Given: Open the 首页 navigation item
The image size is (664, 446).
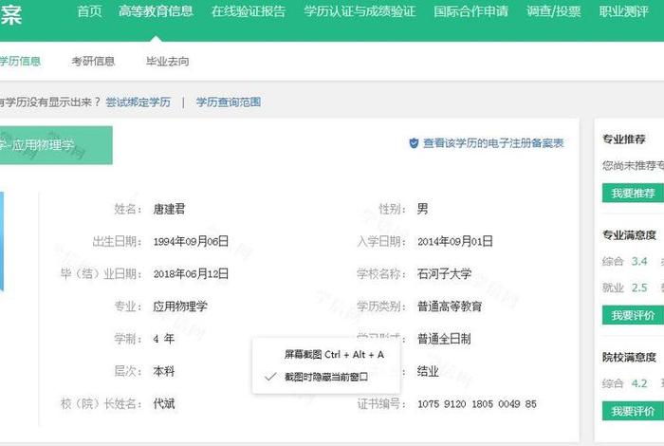Looking at the screenshot, I should pos(89,11).
